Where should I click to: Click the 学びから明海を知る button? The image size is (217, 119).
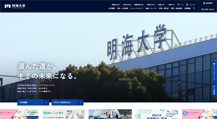pyautogui.click(x=67, y=103)
